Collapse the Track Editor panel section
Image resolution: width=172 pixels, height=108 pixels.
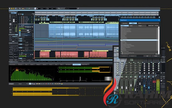click(9, 12)
